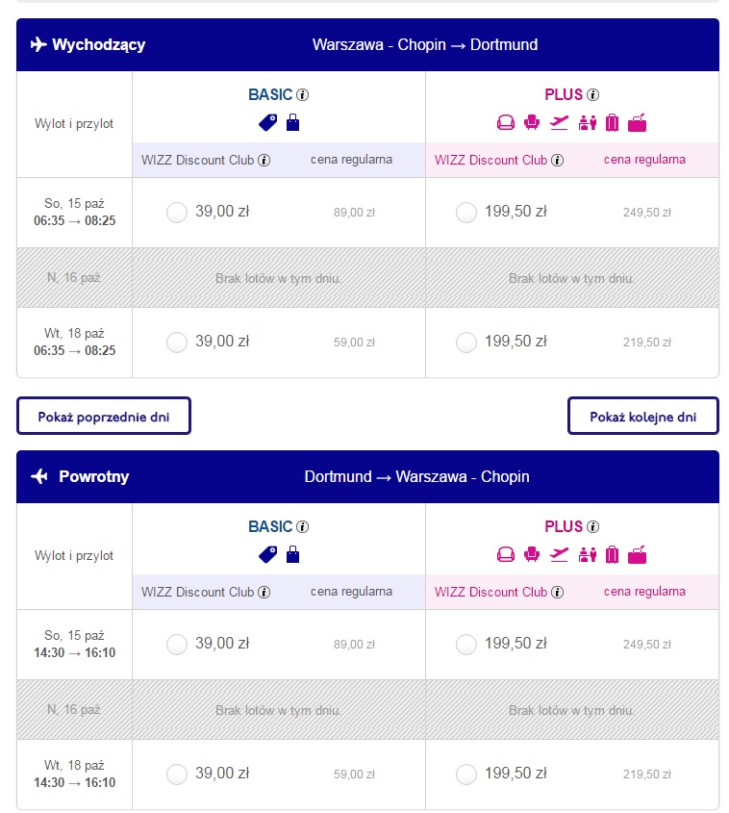Select return PLUS 199,50 zł fare on Wt, 18 paź

466,775
